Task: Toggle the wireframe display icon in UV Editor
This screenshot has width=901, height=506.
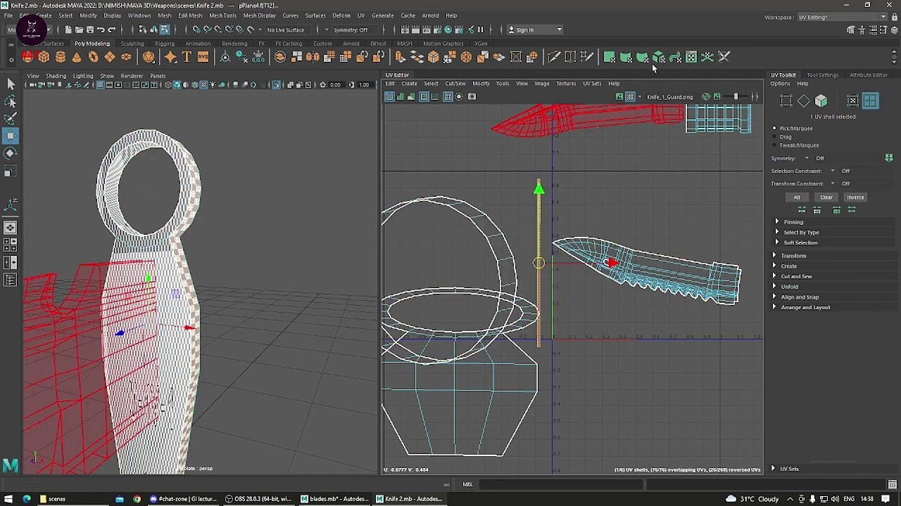Action: (x=389, y=96)
